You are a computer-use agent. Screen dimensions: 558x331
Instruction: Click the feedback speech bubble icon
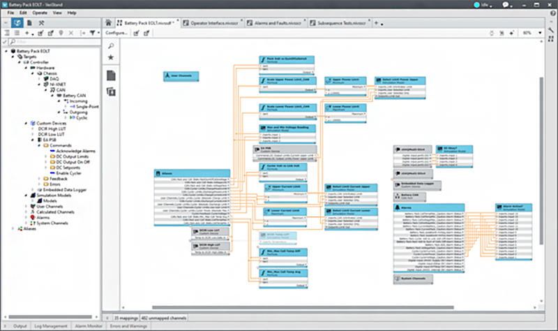point(505,5)
